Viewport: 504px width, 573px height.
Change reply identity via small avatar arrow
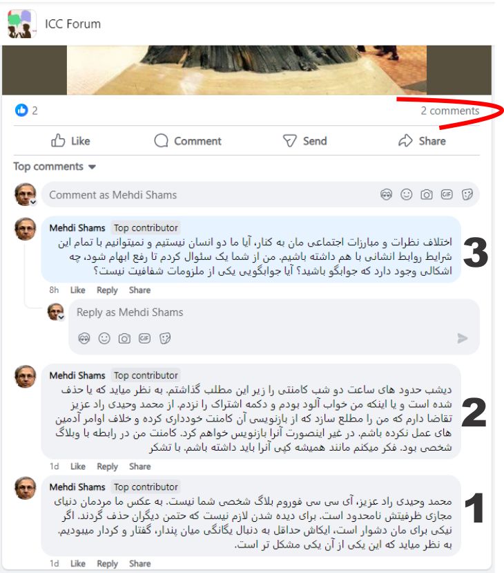(61, 317)
